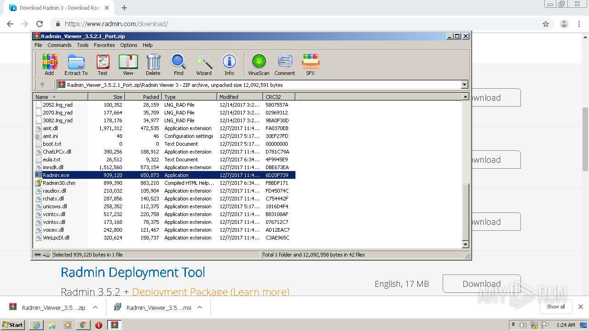
Task: Open a new browser tab
Action: click(124, 8)
